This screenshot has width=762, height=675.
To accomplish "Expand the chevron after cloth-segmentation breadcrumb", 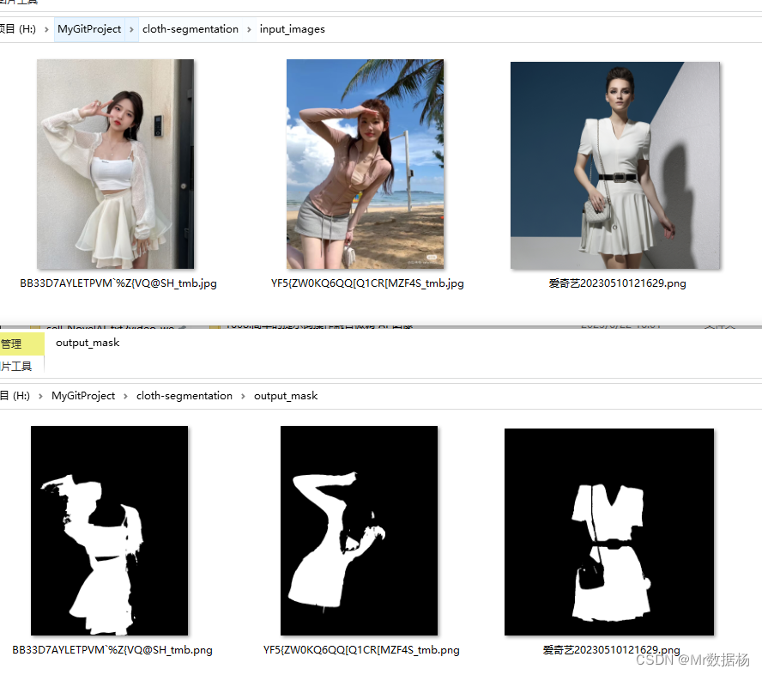I will [x=248, y=28].
